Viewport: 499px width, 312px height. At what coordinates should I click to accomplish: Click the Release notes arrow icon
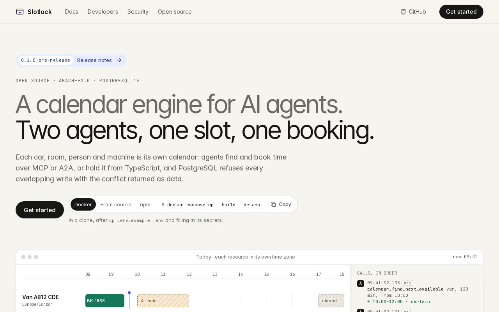point(119,60)
